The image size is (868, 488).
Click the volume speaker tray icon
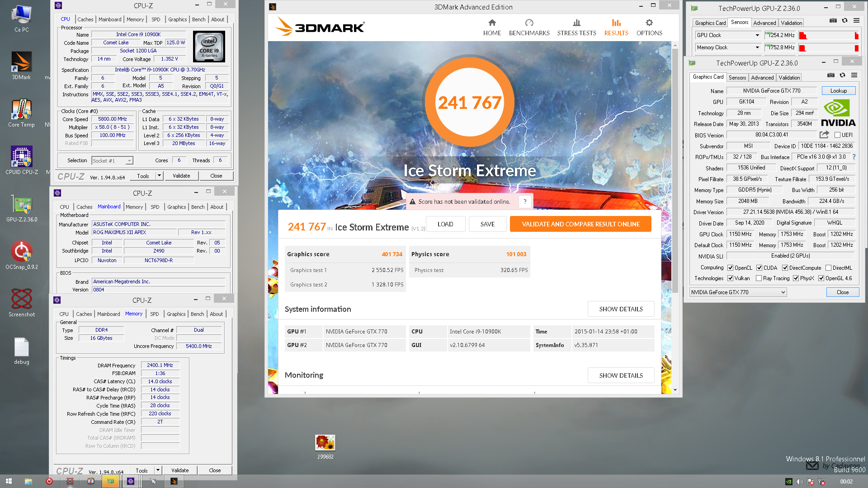(799, 482)
